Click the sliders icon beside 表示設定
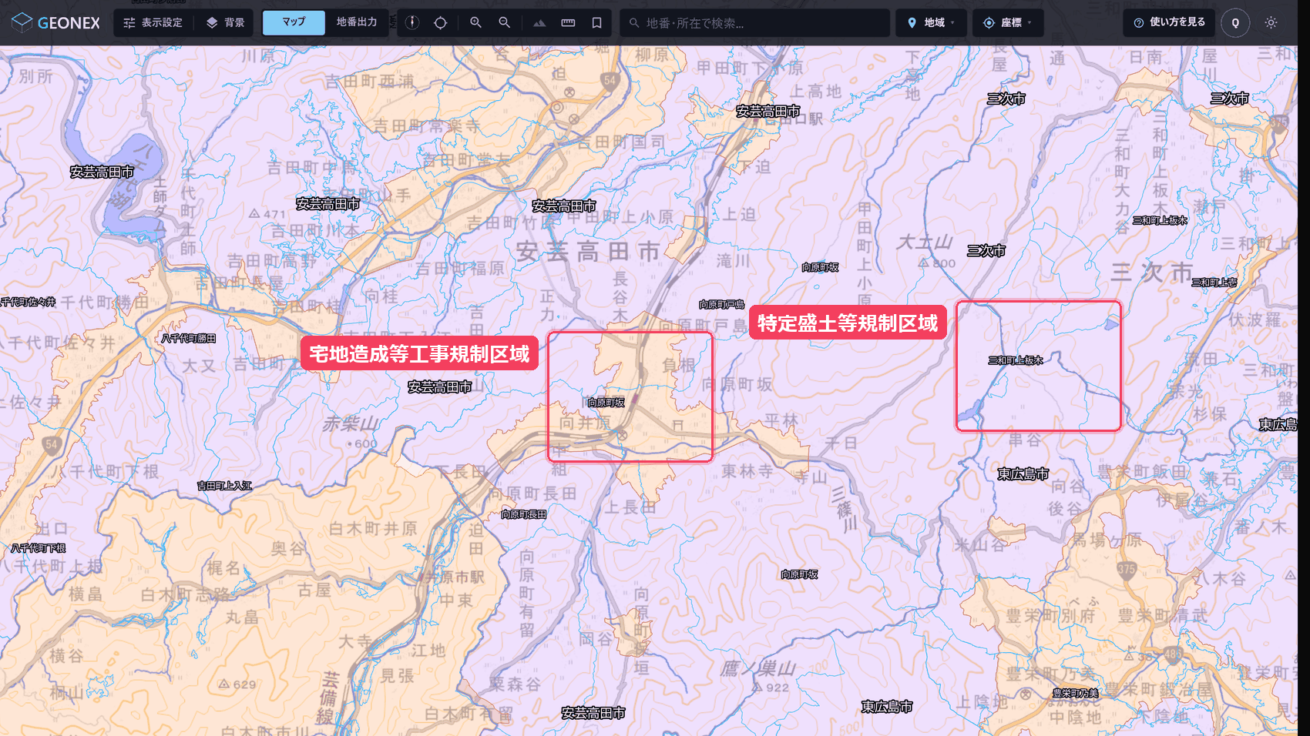This screenshot has width=1310, height=736. pos(129,22)
